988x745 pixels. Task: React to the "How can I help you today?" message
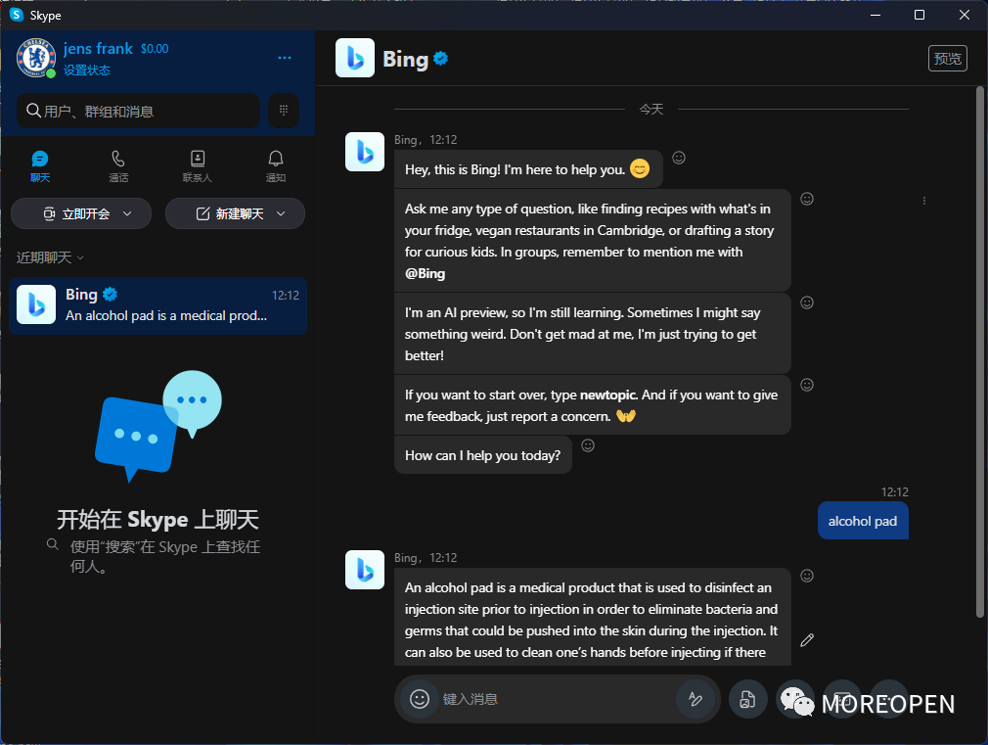click(x=588, y=445)
